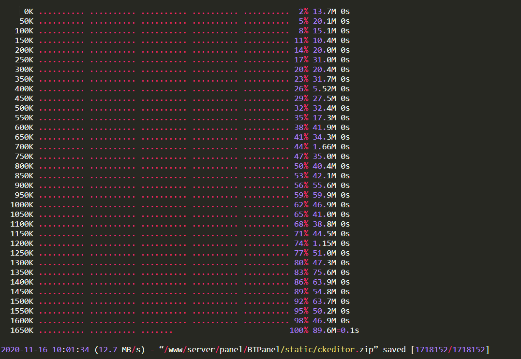The height and width of the screenshot is (359, 521).
Task: Select the 1.66M speed value
Action: (324, 147)
